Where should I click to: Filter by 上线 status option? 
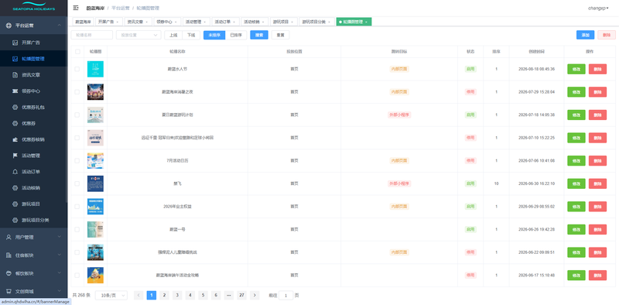(173, 35)
